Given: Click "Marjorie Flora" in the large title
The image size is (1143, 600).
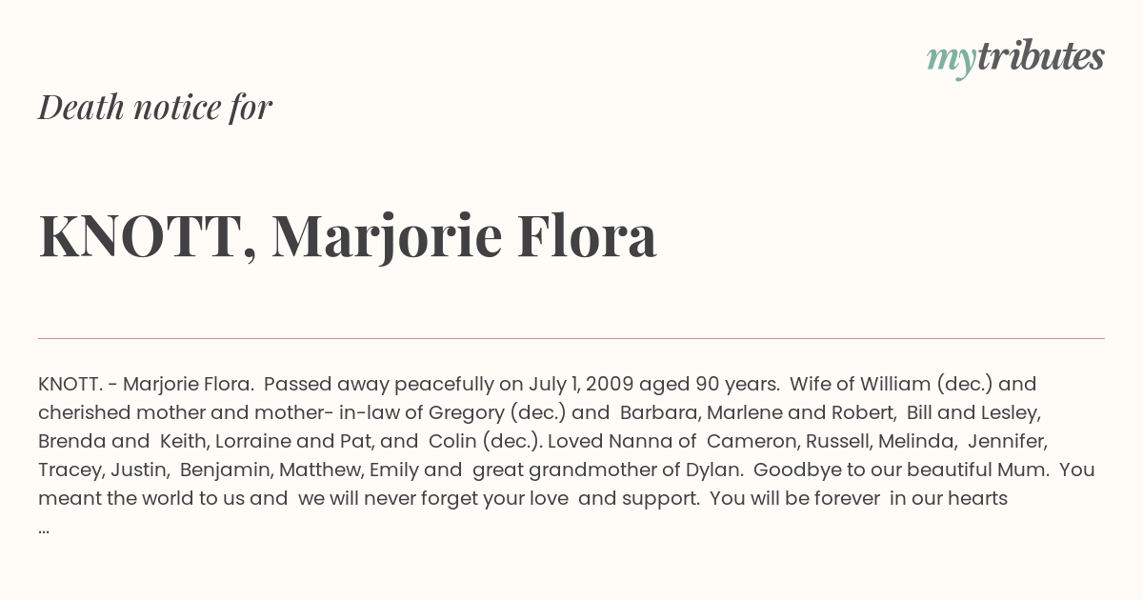Looking at the screenshot, I should point(465,237).
